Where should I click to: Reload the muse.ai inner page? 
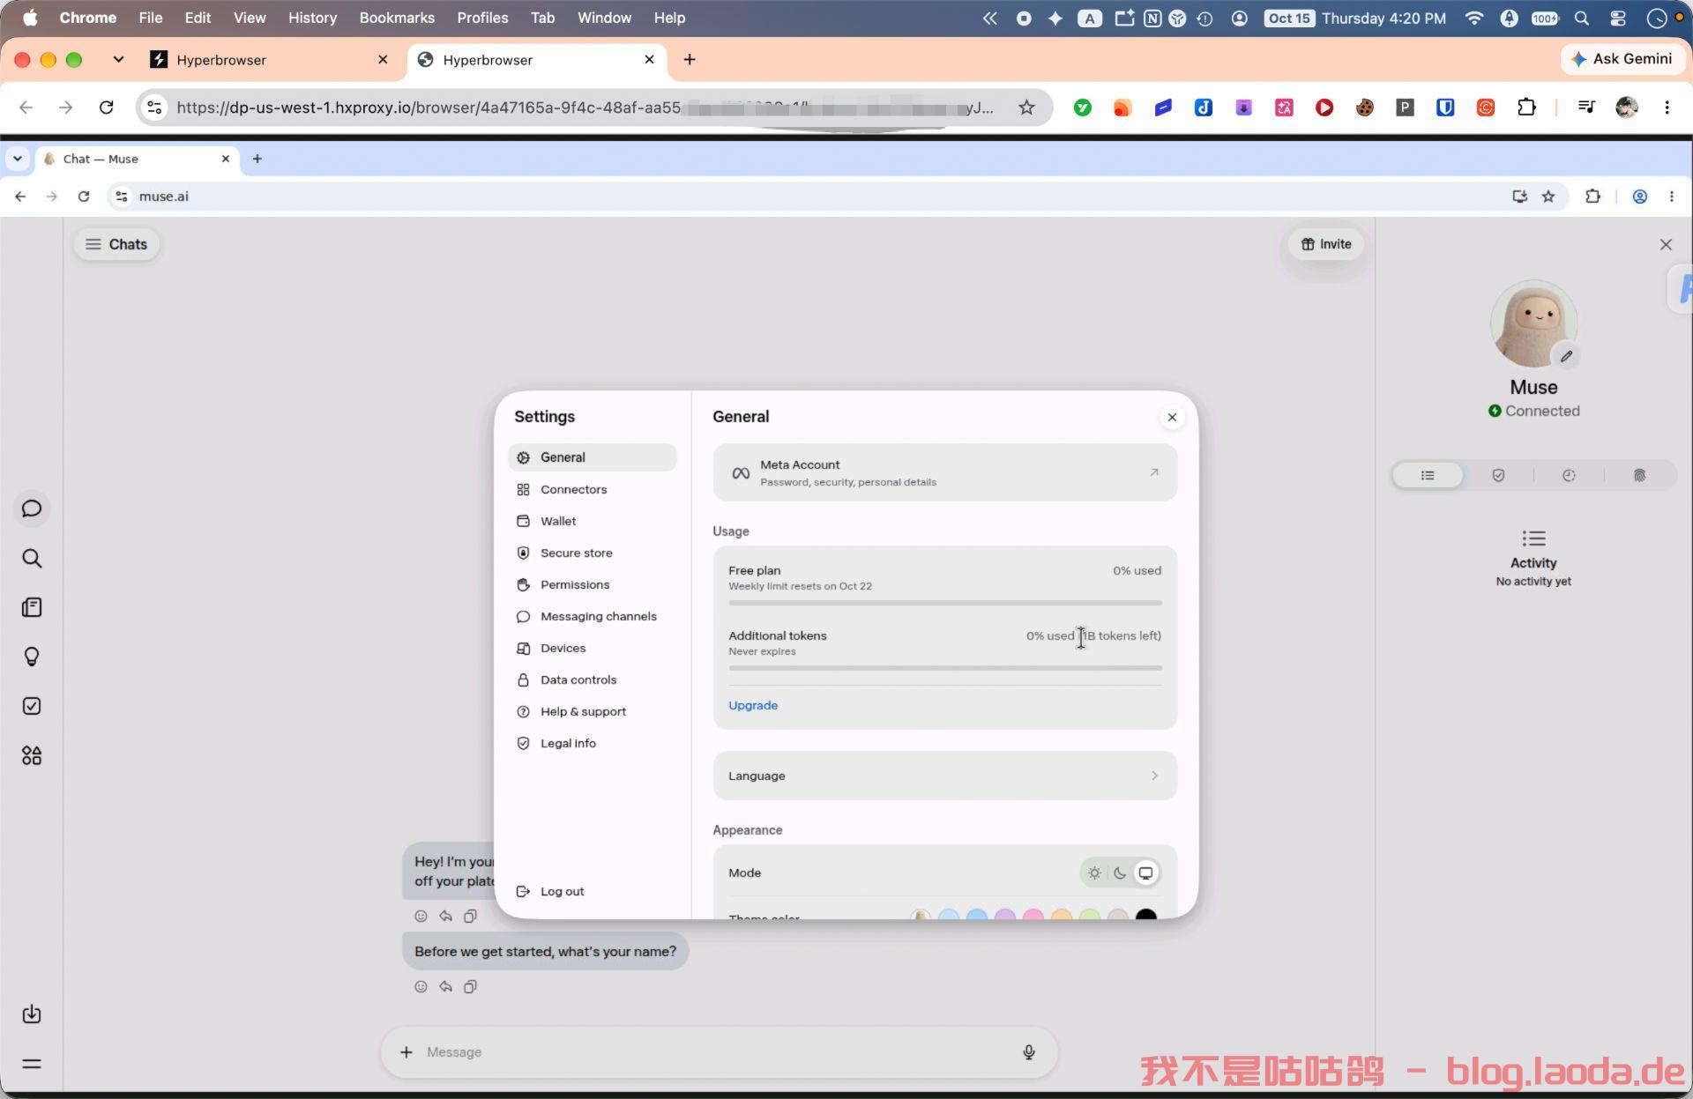tap(84, 197)
